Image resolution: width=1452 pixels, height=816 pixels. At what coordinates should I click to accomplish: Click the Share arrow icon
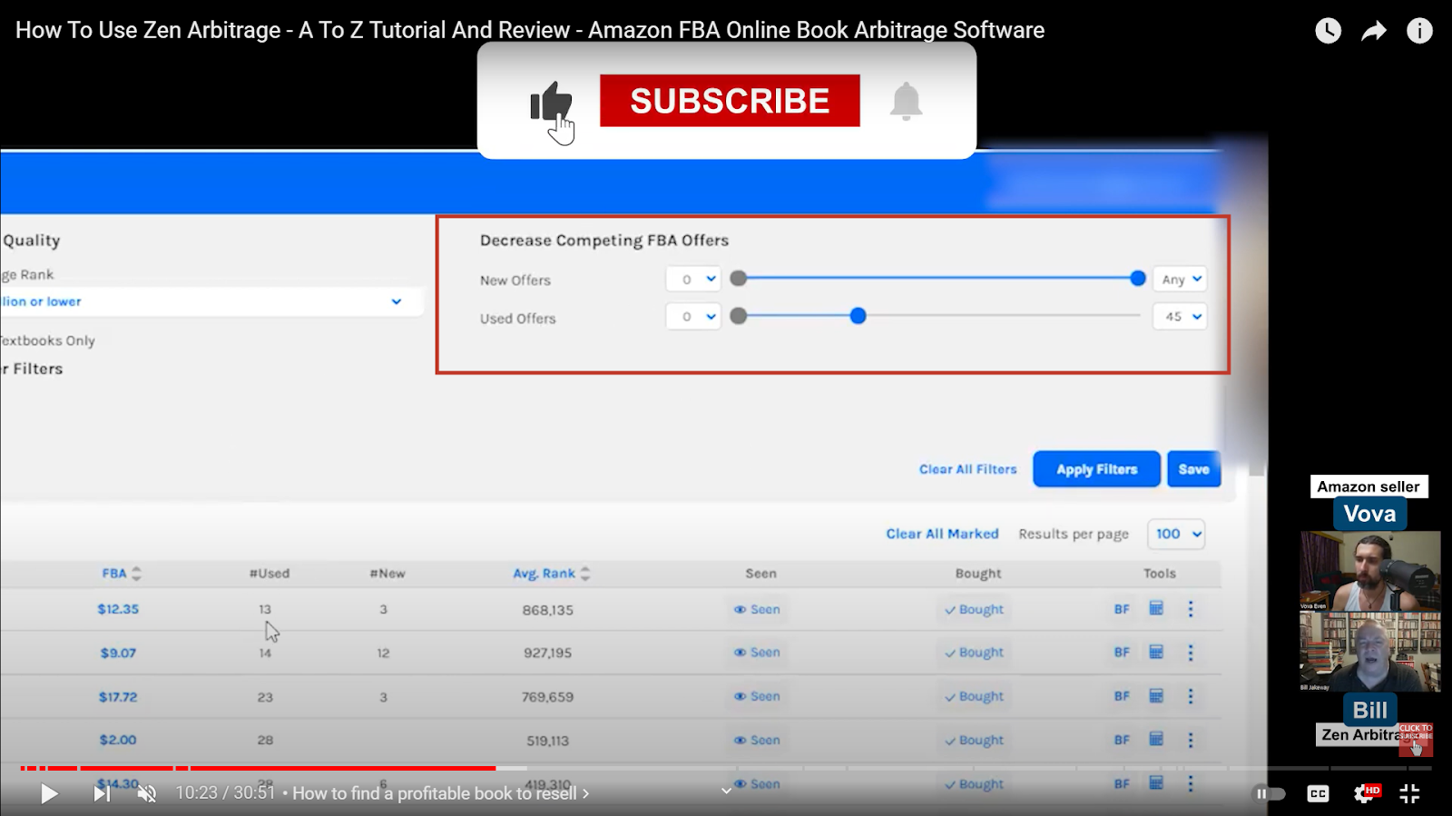pos(1374,31)
